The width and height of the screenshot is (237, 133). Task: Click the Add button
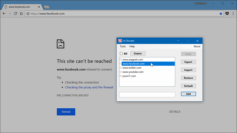click(x=188, y=94)
